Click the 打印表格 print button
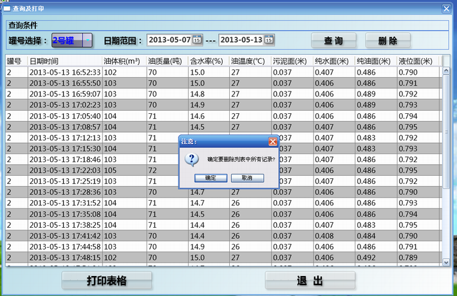 [x=107, y=281]
